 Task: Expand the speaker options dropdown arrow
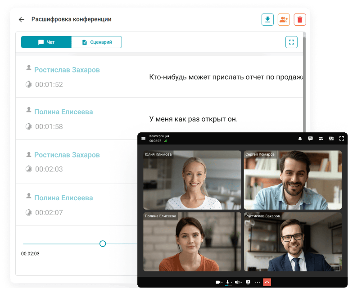coord(241,283)
